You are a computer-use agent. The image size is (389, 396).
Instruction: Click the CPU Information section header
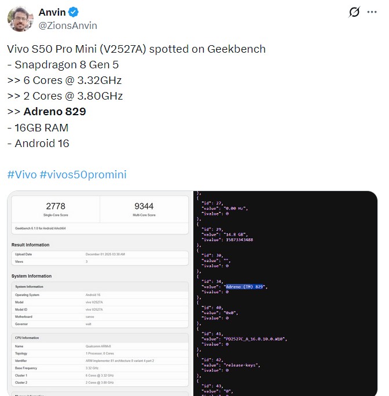click(27, 337)
